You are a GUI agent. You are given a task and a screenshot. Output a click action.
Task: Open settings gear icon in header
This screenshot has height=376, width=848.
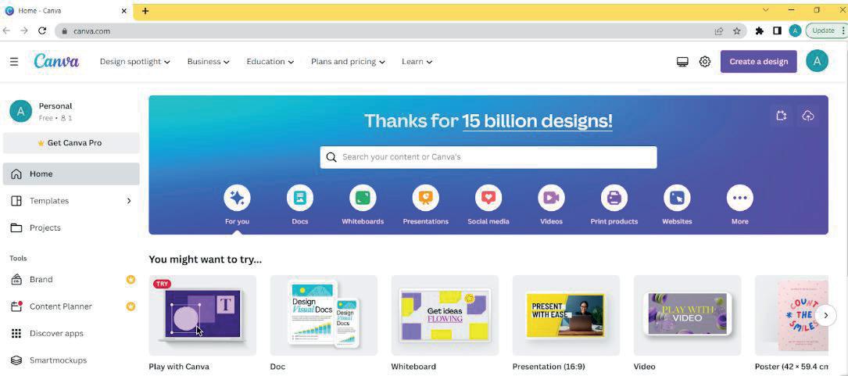pyautogui.click(x=705, y=62)
